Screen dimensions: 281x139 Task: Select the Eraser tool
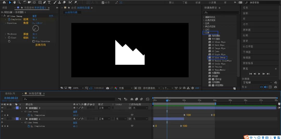point(64,3)
